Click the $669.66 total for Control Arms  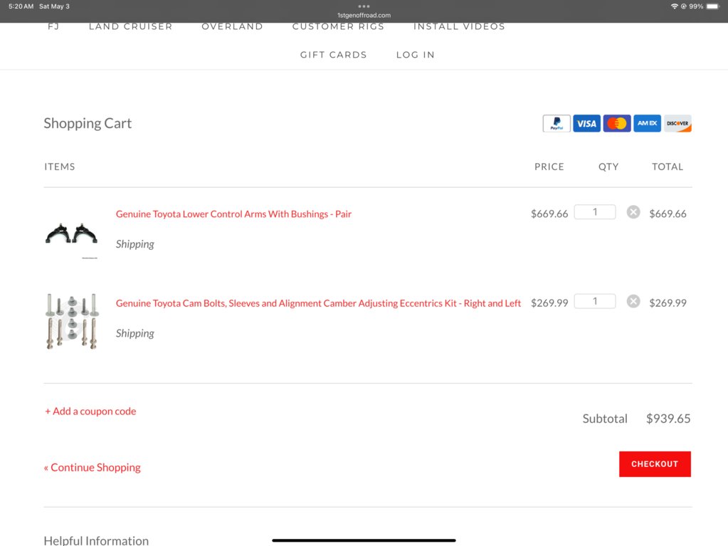668,214
